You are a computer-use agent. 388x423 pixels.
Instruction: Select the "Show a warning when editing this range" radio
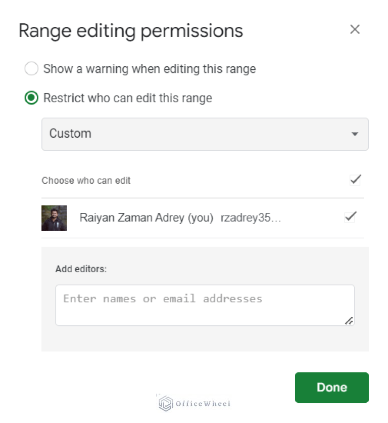pyautogui.click(x=31, y=68)
